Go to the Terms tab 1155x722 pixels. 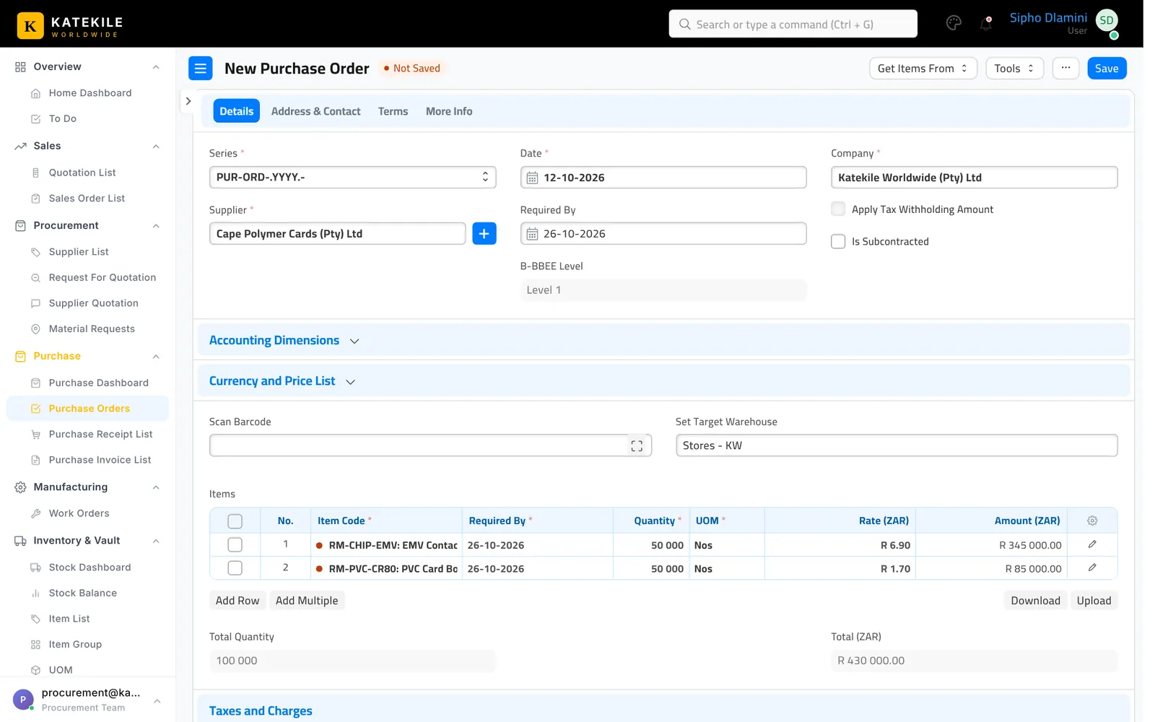pos(393,111)
